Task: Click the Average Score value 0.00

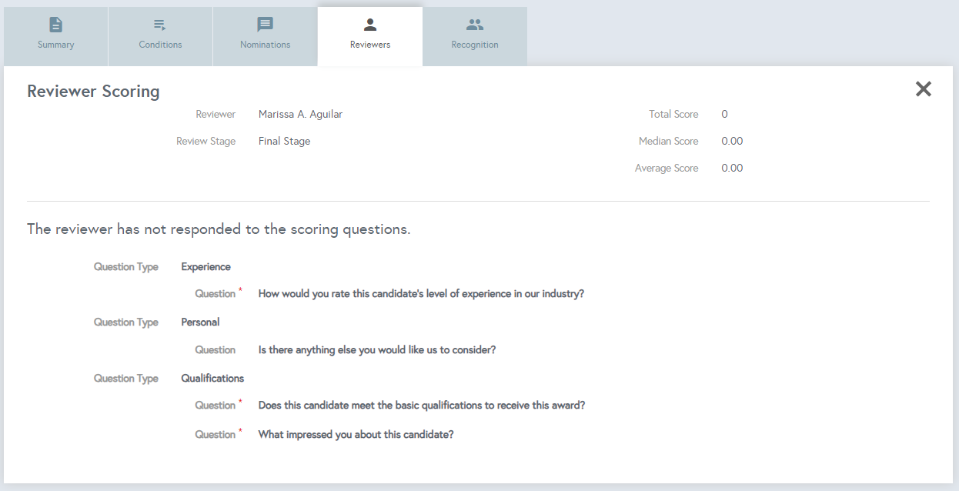Action: click(x=732, y=168)
